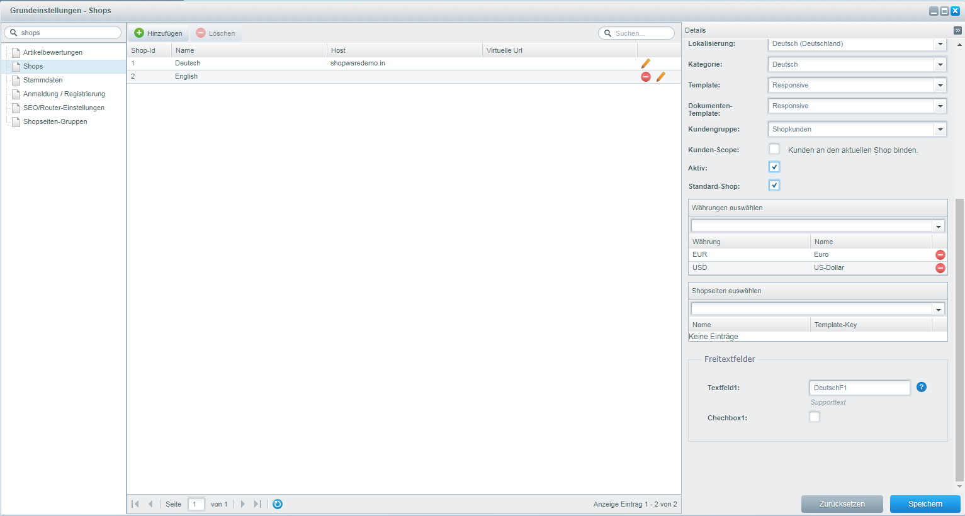This screenshot has height=516, width=965.
Task: Focus the Textfeld1 input
Action: [x=860, y=388]
